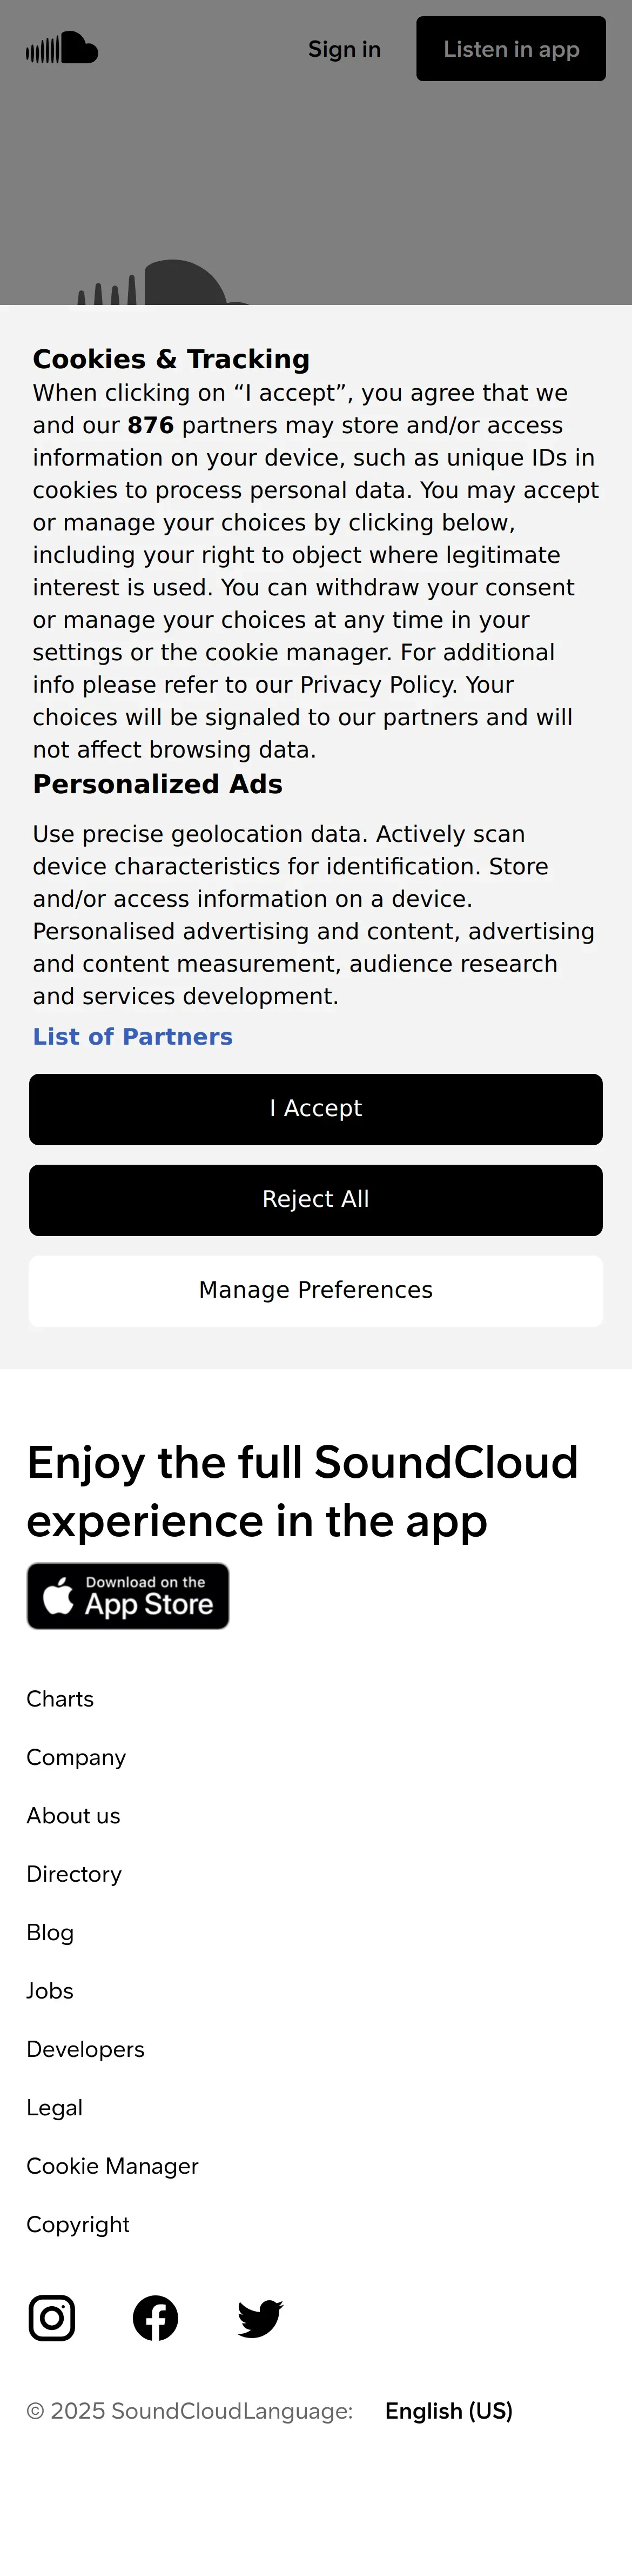The image size is (632, 2576).
Task: Open the Directory link
Action: click(x=74, y=1874)
